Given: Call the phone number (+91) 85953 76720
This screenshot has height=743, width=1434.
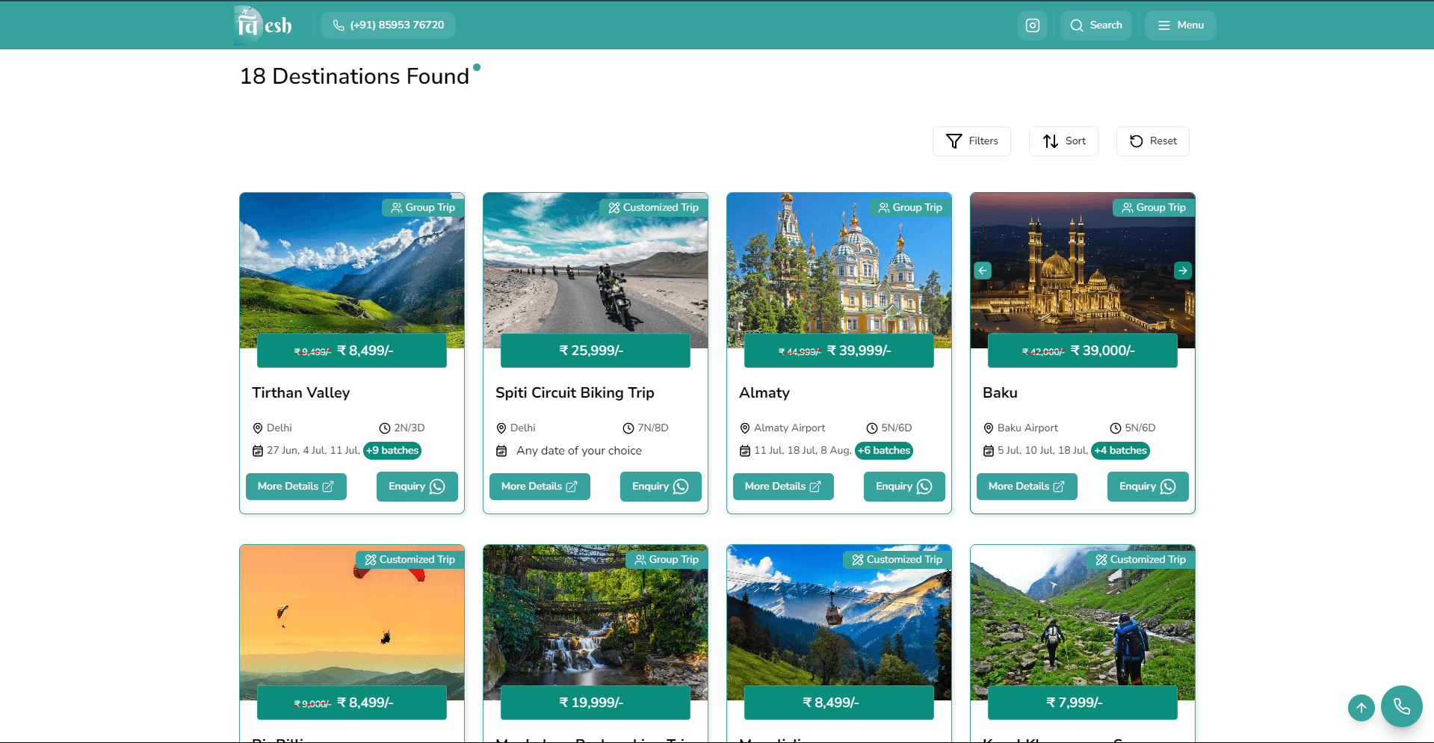Looking at the screenshot, I should [x=389, y=25].
